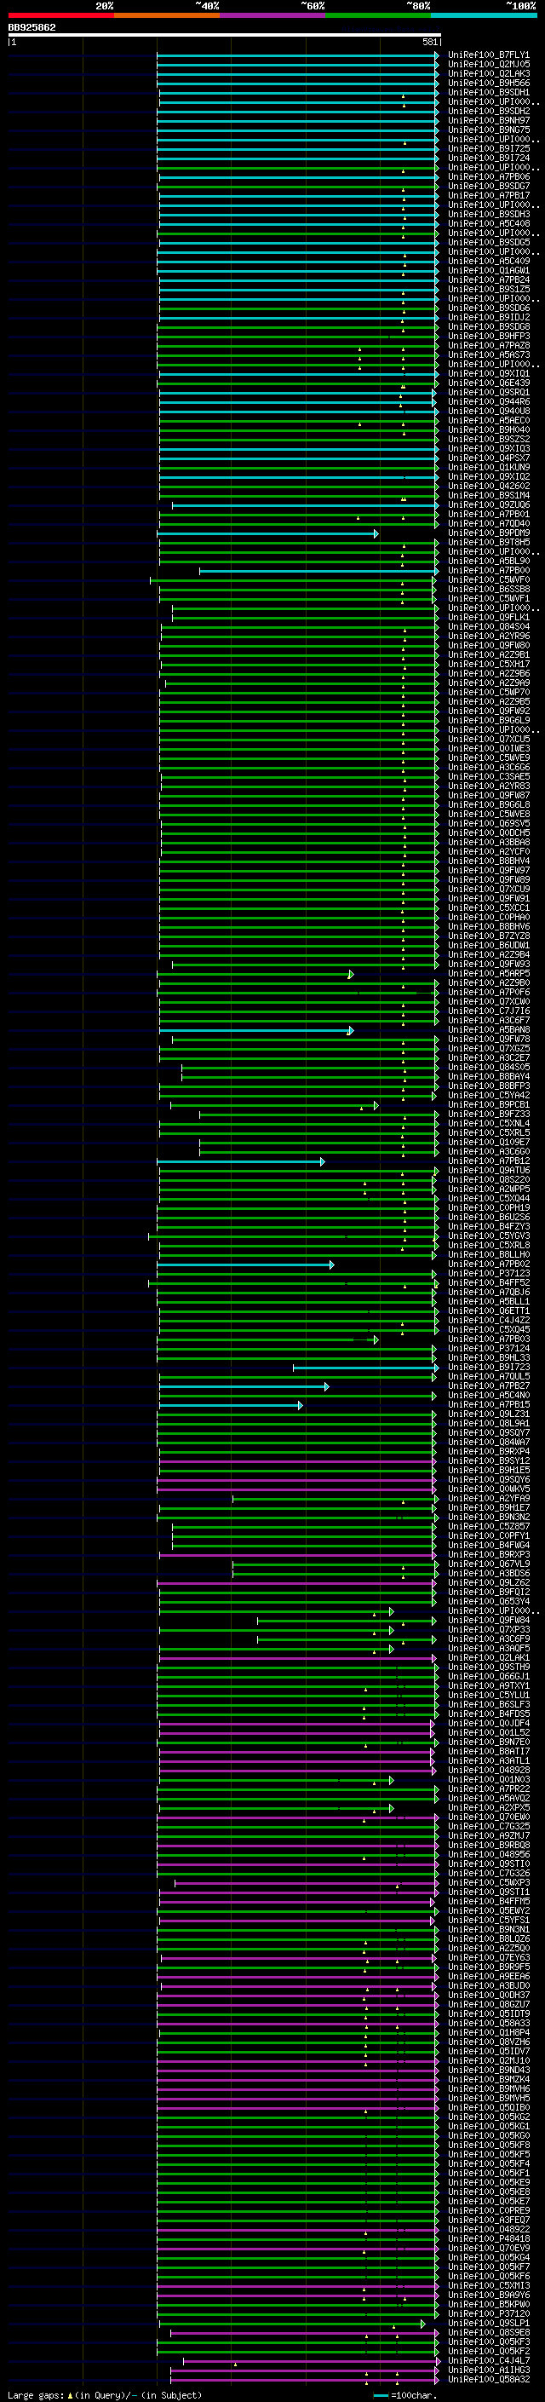Select the UniRef100_B9HFP3 hit name
The height and width of the screenshot is (2402, 545).
pos(488,337)
